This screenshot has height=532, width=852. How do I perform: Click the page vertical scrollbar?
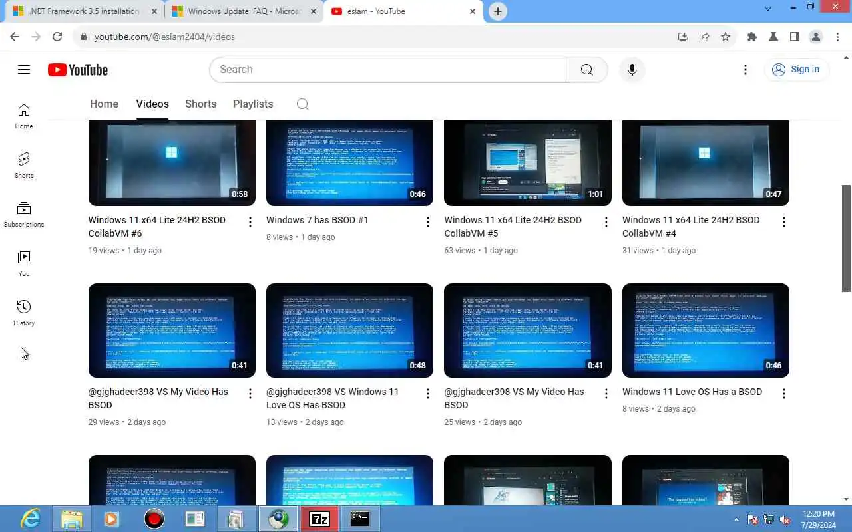coord(847,238)
